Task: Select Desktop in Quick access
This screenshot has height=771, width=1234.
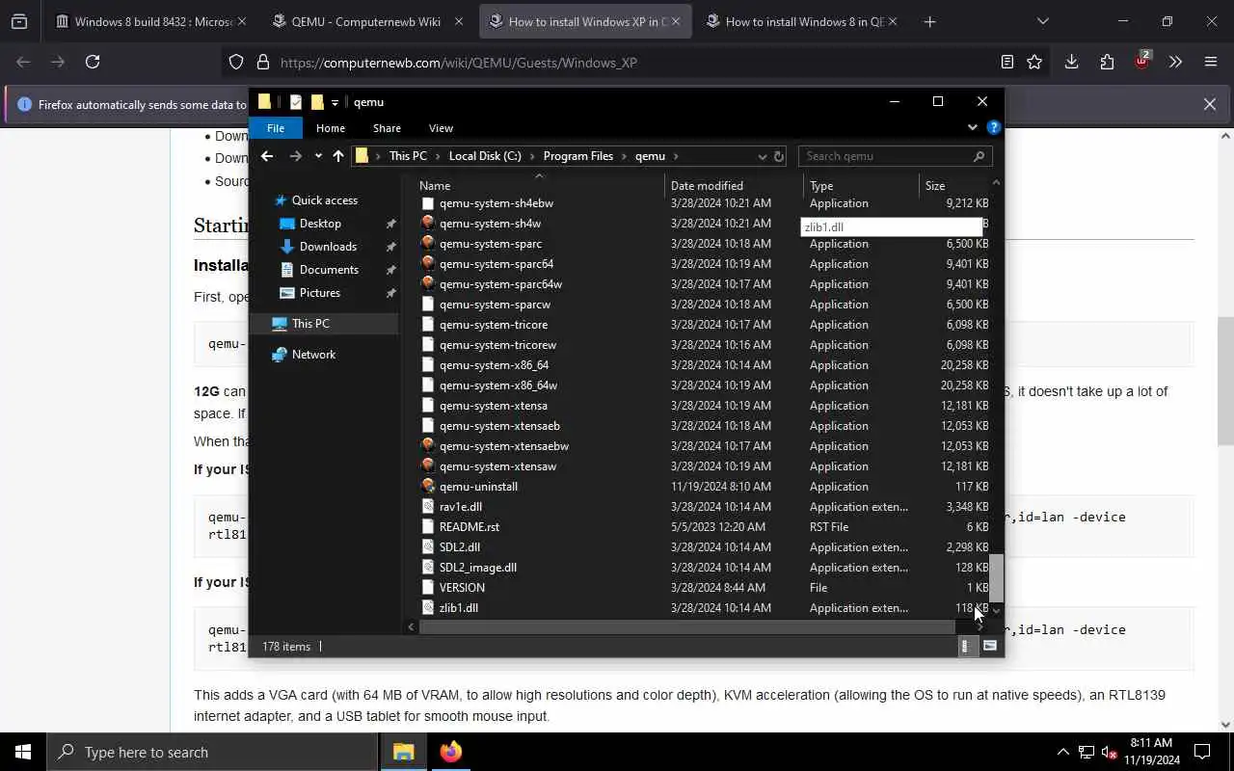Action: point(320,224)
